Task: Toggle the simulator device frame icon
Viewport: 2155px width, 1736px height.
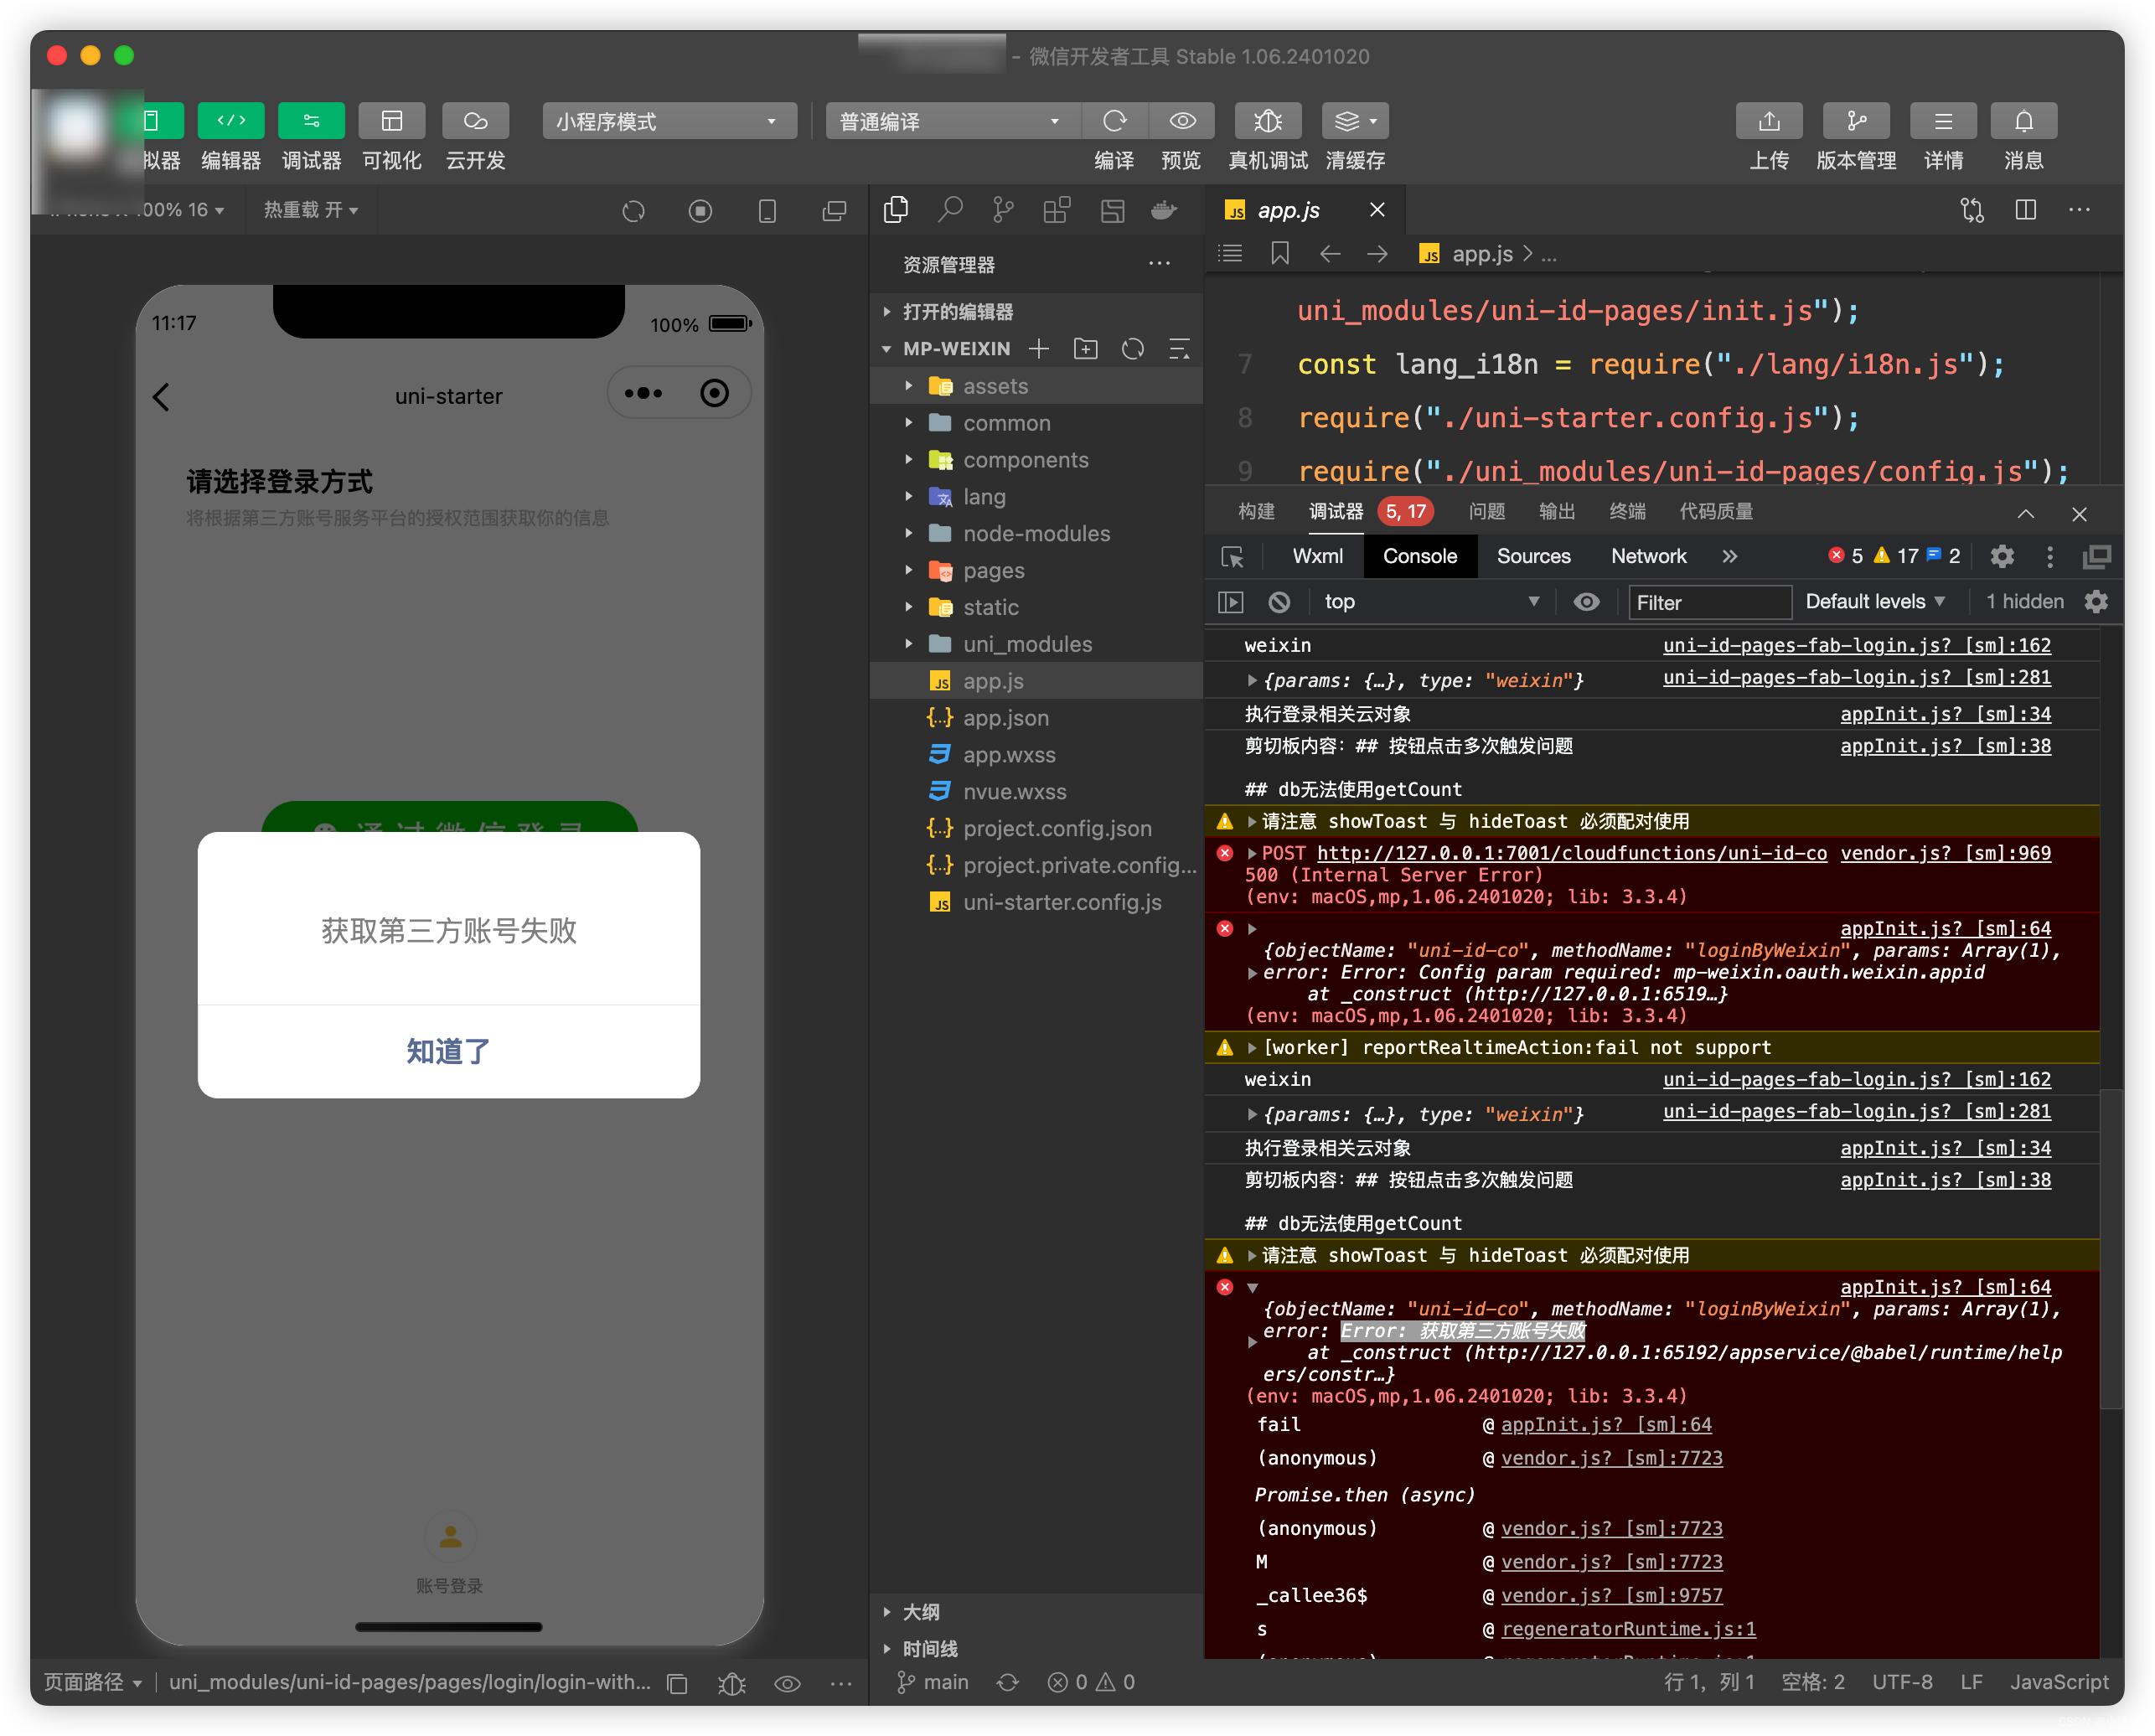Action: (767, 211)
